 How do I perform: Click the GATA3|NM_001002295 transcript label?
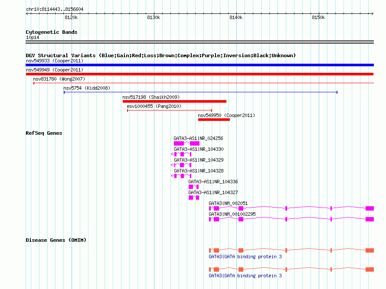(x=232, y=214)
